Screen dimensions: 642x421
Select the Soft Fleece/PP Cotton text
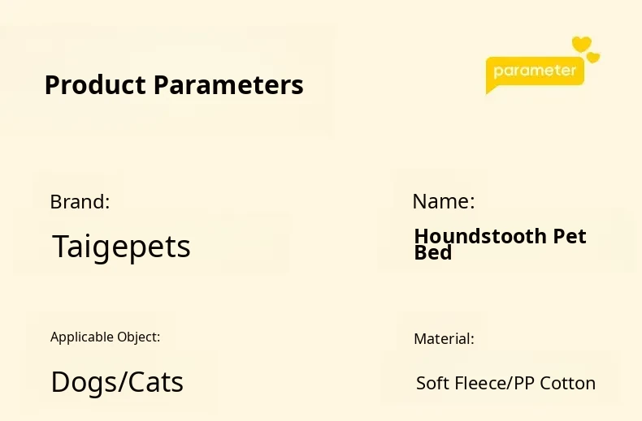(x=505, y=384)
